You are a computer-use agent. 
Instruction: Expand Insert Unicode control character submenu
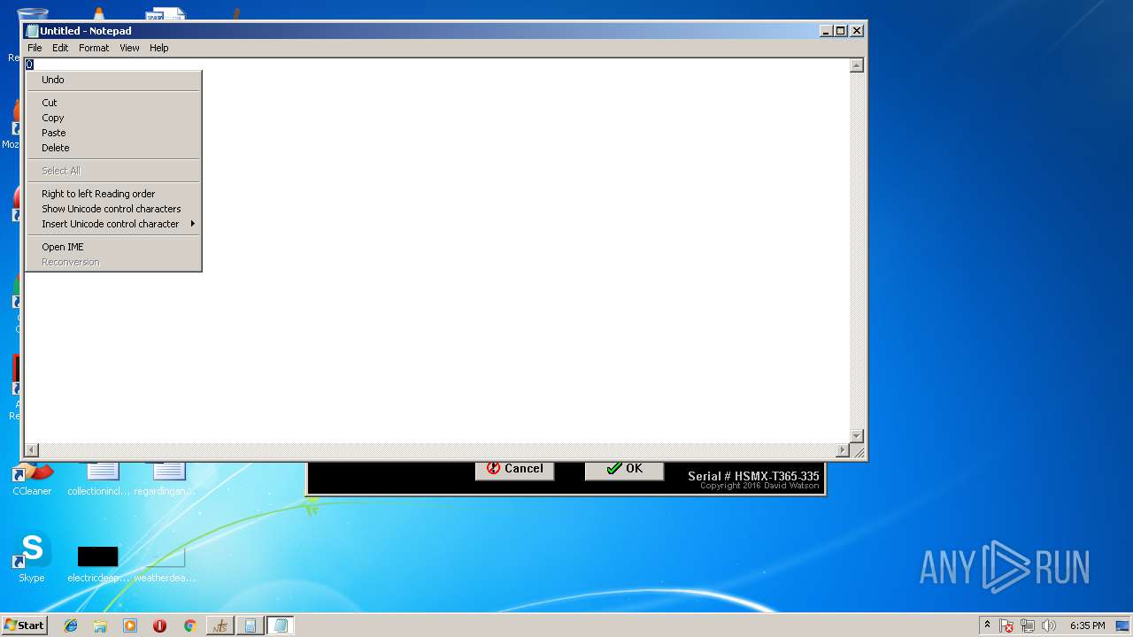click(113, 224)
